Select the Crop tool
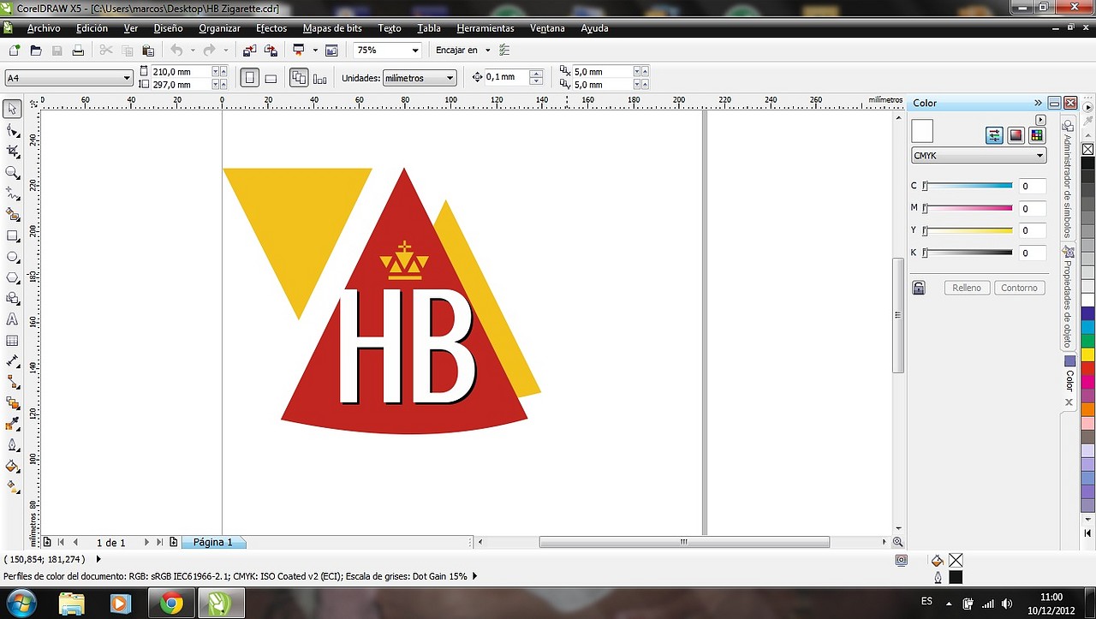The image size is (1096, 619). pyautogui.click(x=12, y=152)
